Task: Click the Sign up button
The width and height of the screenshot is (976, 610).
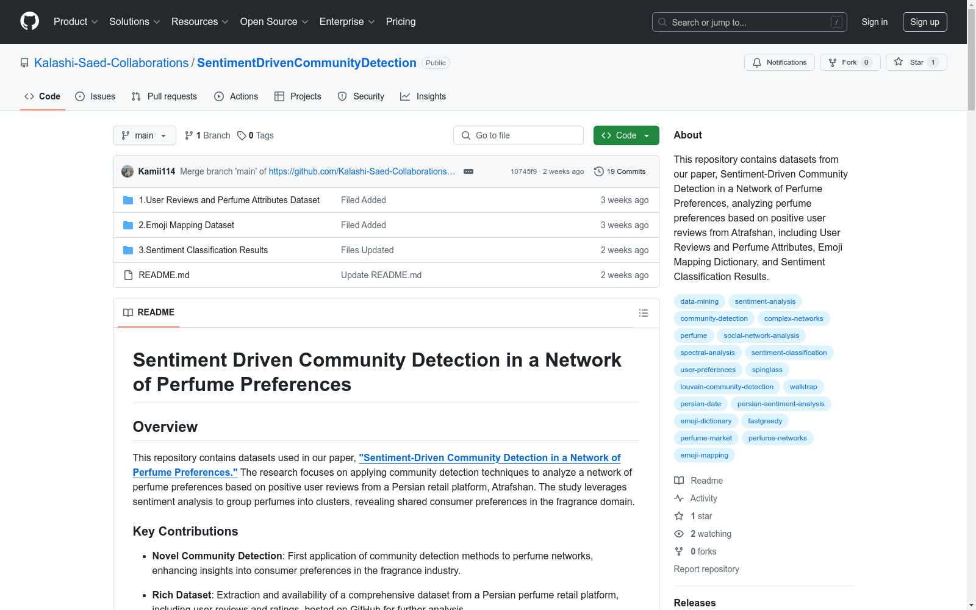Action: pyautogui.click(x=925, y=22)
